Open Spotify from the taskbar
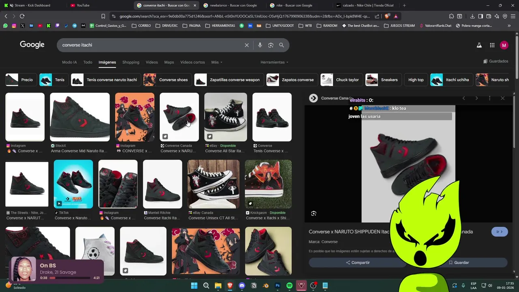Image resolution: width=519 pixels, height=292 pixels. click(290, 286)
